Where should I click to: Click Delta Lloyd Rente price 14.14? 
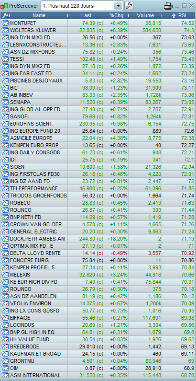click(x=93, y=253)
